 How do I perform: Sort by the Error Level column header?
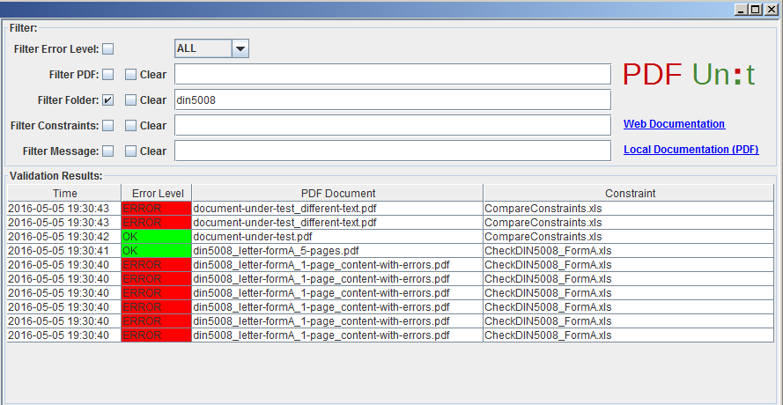[157, 193]
